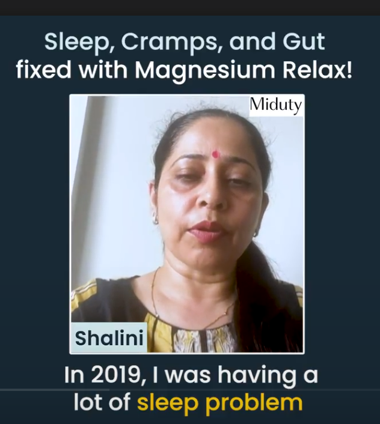Select the Shalini name tag

pos(109,338)
